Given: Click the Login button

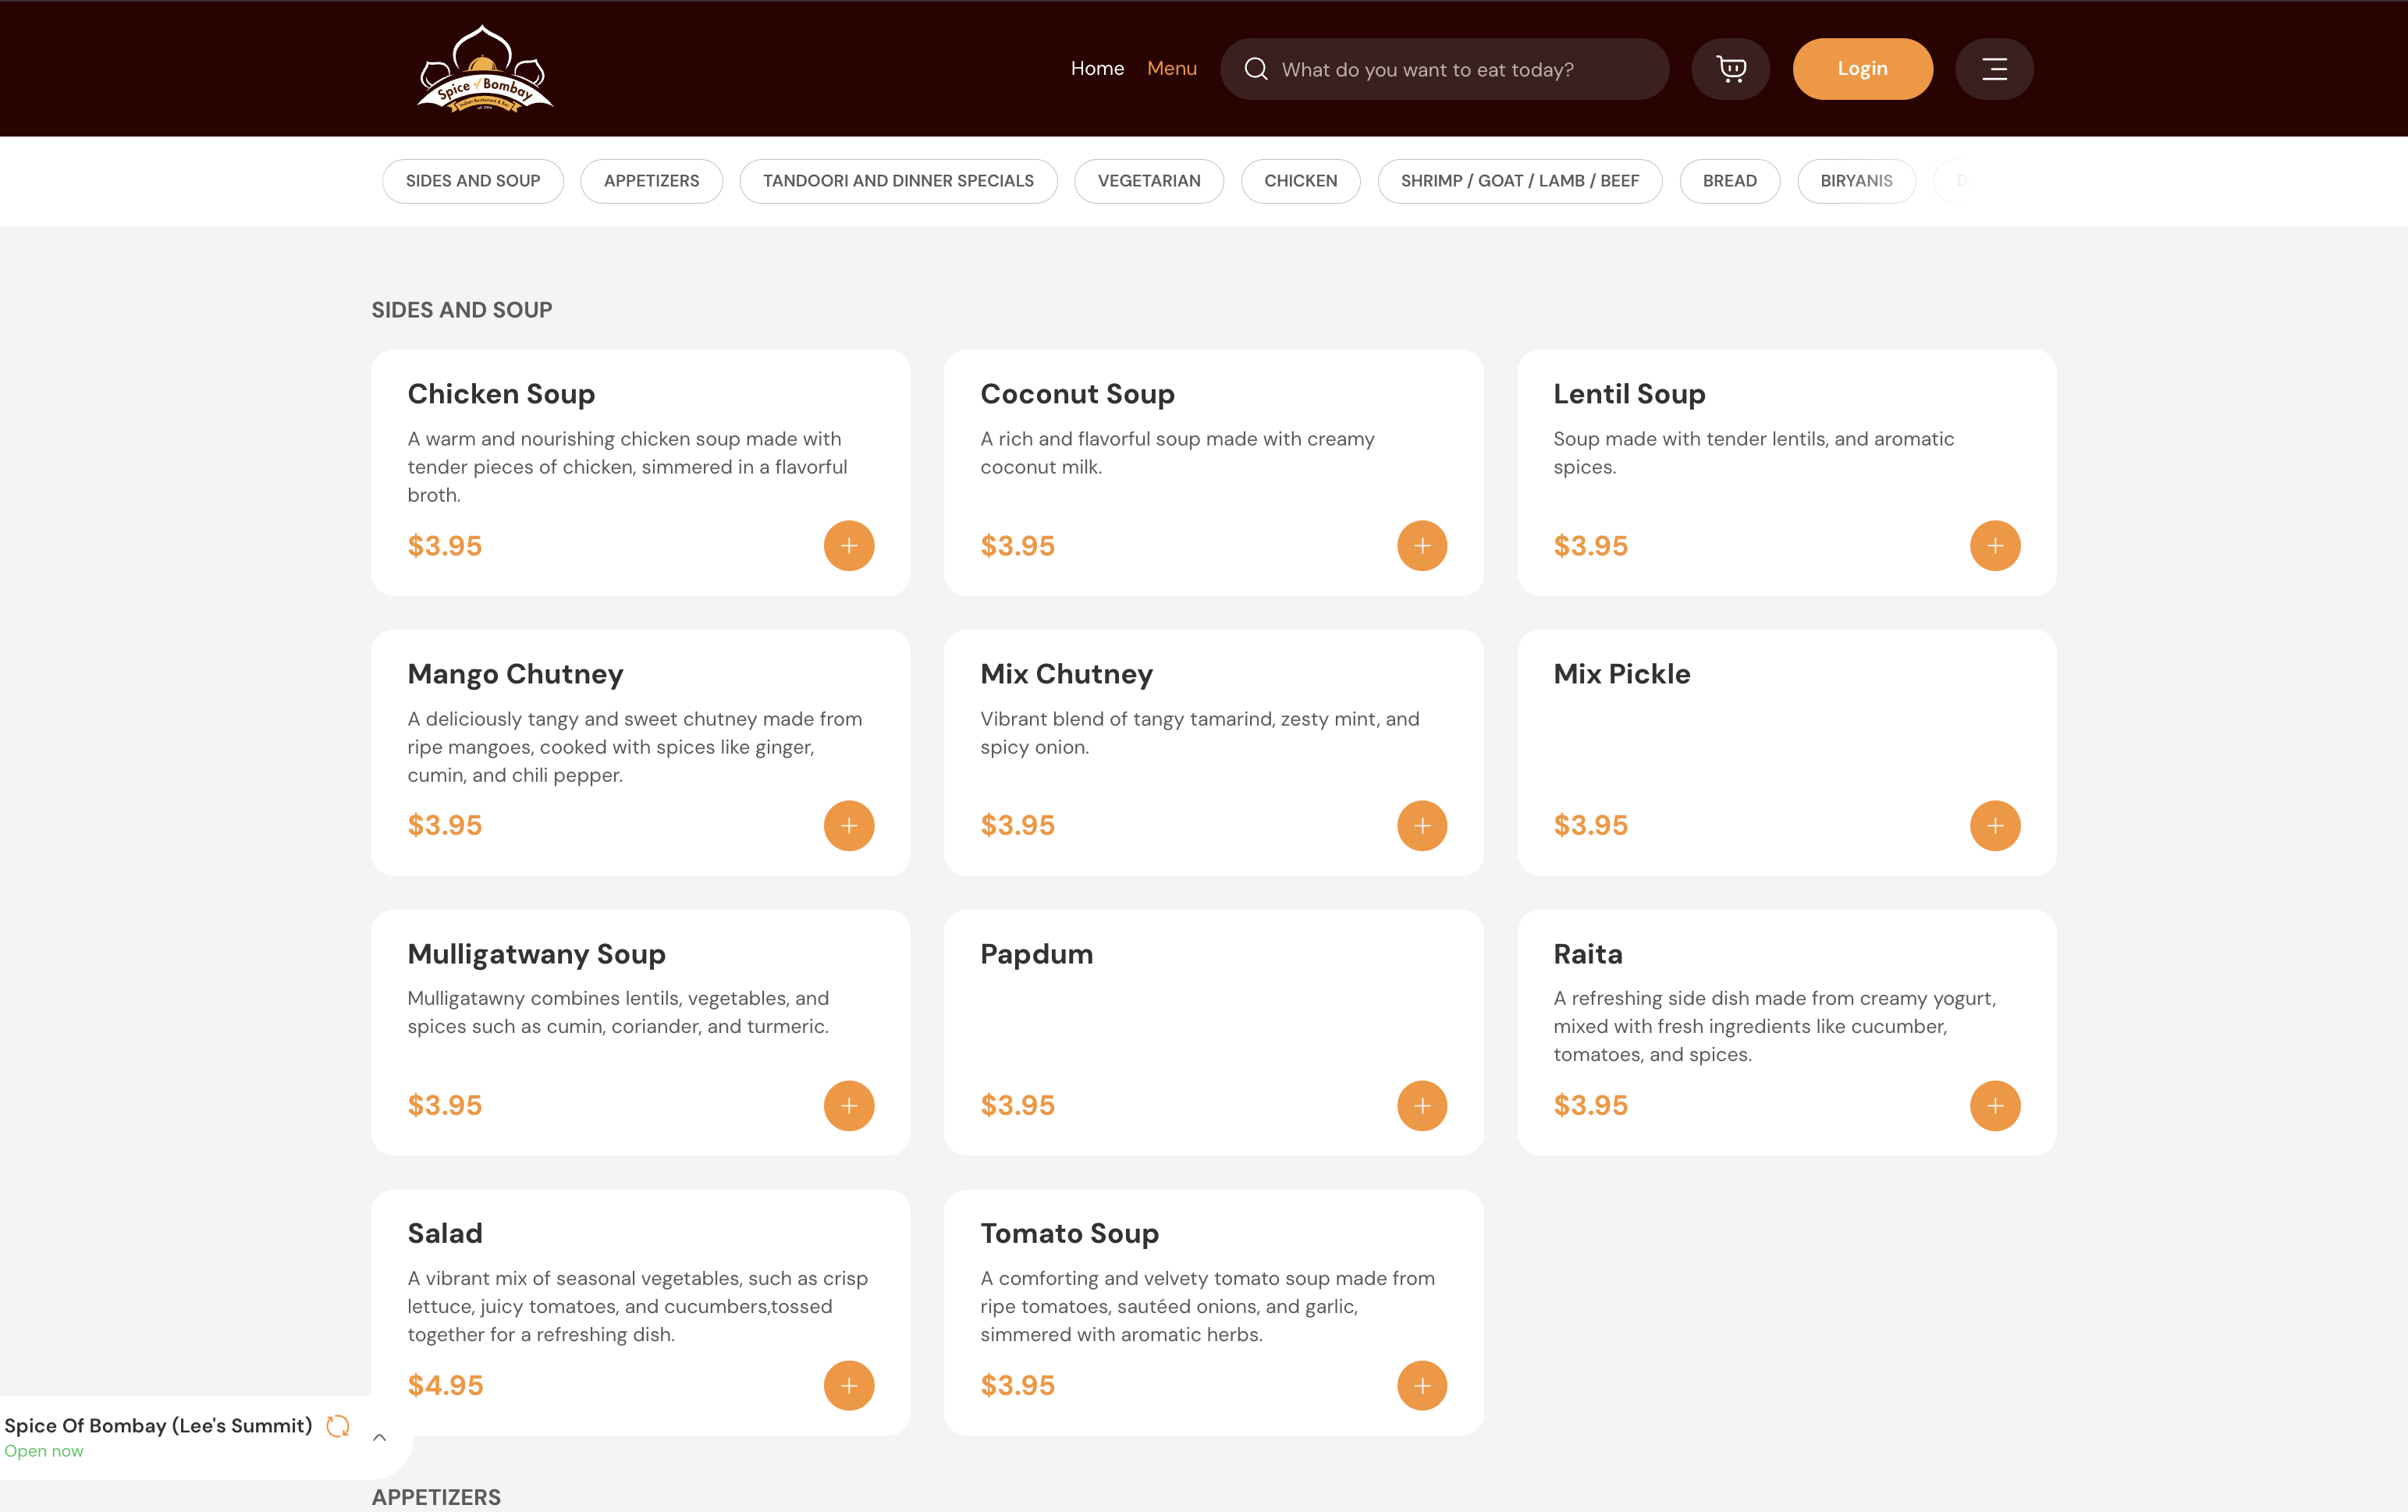Looking at the screenshot, I should click(x=1861, y=69).
